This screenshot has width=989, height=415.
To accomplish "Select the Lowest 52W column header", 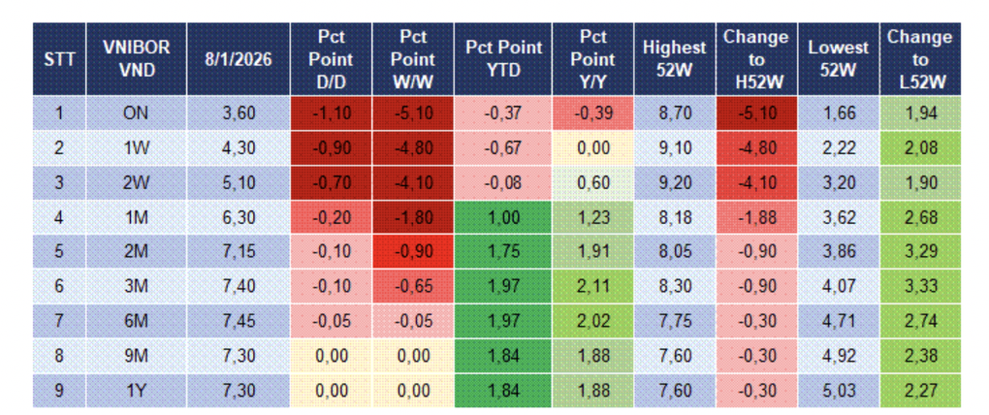I will (839, 58).
